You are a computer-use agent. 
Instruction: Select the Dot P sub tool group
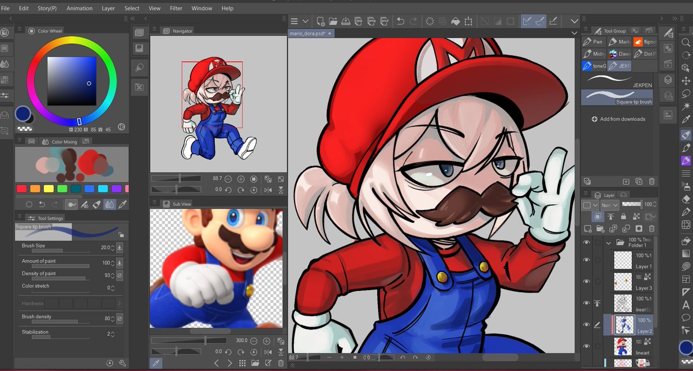tap(645, 54)
